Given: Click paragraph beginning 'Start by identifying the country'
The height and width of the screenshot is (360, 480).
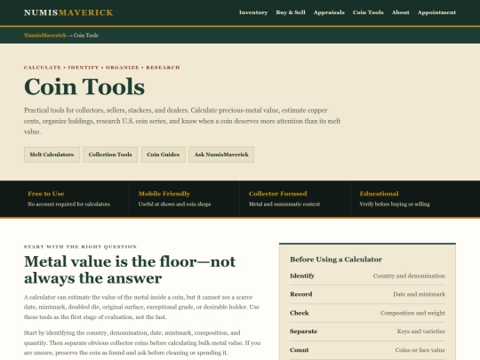Looking at the screenshot, I should (142, 342).
